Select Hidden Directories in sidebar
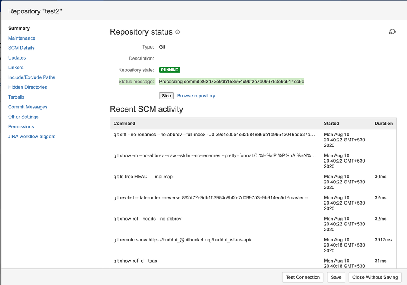407x285 pixels. point(28,87)
